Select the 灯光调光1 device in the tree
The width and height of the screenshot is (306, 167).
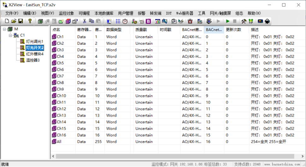[34, 42]
